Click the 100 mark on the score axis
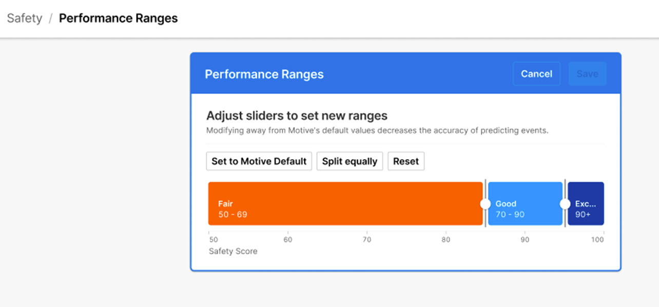Image resolution: width=659 pixels, height=307 pixels. tap(597, 239)
